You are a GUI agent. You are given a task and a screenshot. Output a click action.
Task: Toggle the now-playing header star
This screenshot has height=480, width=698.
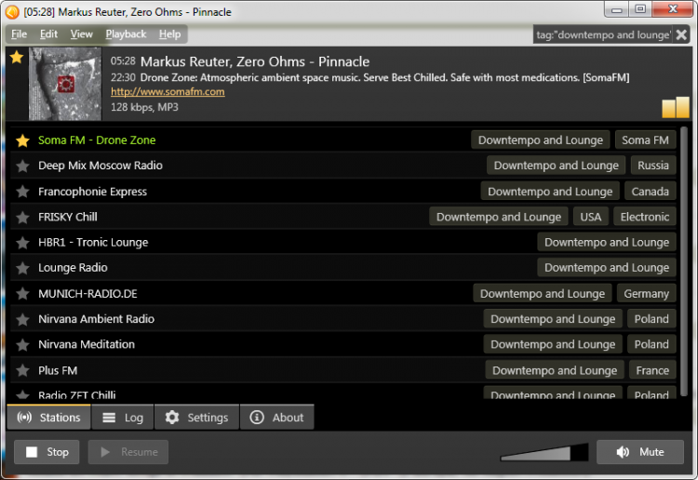pyautogui.click(x=17, y=57)
